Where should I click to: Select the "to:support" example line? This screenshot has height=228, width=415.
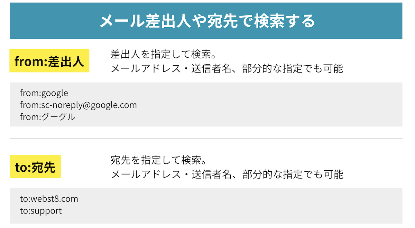click(x=41, y=211)
